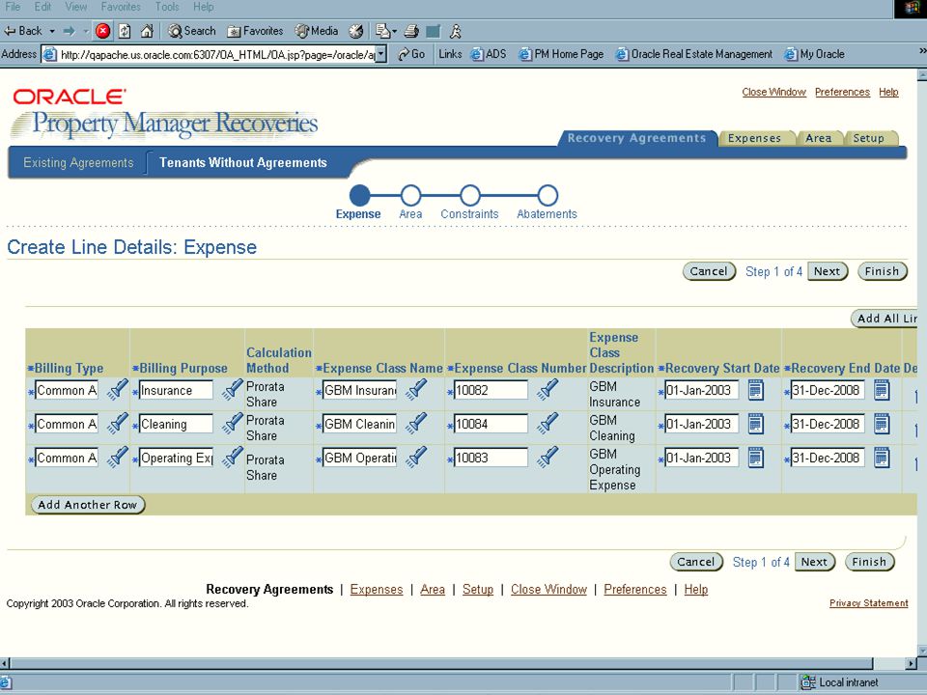Switch to the Area tab
927x695 pixels.
click(x=818, y=138)
